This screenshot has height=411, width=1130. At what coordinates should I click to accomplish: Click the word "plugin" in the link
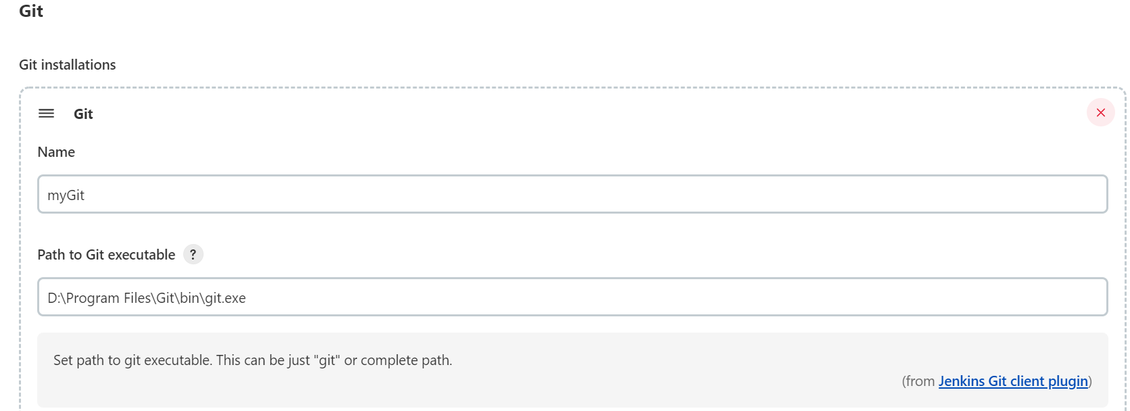[1068, 381]
